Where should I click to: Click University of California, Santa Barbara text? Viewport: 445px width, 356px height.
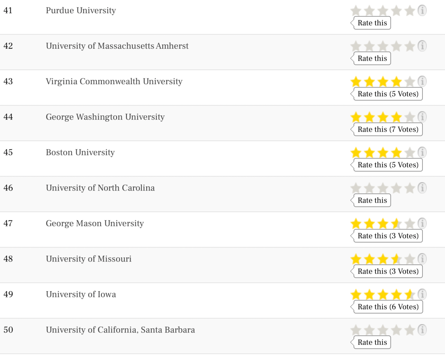click(120, 330)
